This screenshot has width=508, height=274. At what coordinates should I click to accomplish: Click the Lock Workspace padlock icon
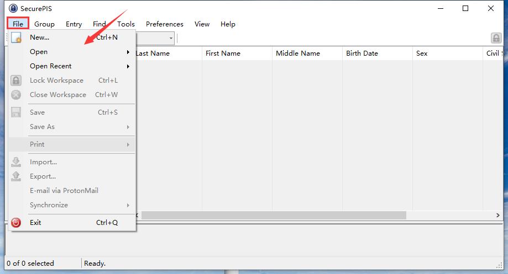[17, 80]
